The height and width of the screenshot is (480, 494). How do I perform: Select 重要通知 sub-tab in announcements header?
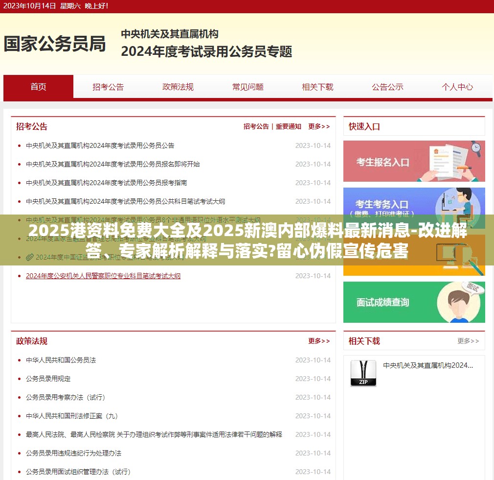(289, 126)
